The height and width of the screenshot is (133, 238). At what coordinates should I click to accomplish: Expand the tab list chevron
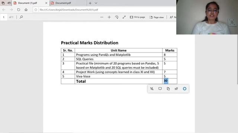[x=96, y=3]
